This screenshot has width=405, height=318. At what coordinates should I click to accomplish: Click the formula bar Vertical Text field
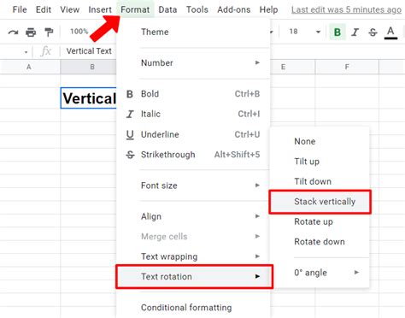[89, 51]
